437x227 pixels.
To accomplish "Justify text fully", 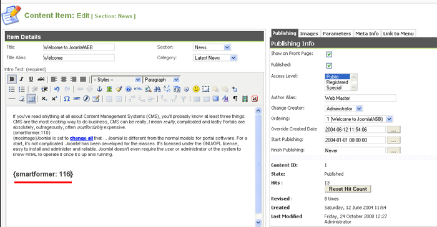I will [x=83, y=79].
